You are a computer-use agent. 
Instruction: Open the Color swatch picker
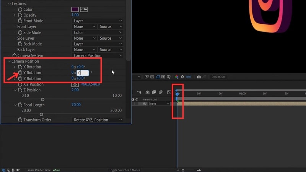click(75, 9)
